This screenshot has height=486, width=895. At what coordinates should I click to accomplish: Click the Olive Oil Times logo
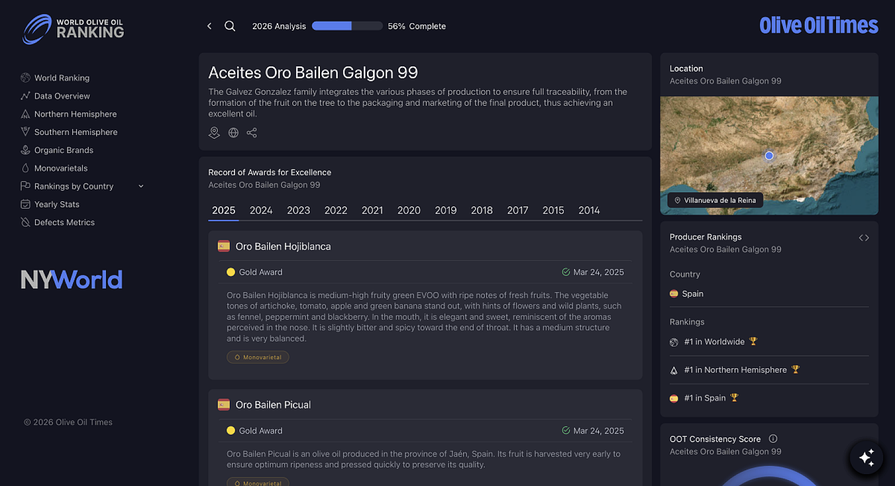tap(818, 25)
